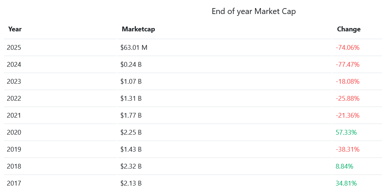
Task: Click the -38.31% change value
Action: click(348, 149)
